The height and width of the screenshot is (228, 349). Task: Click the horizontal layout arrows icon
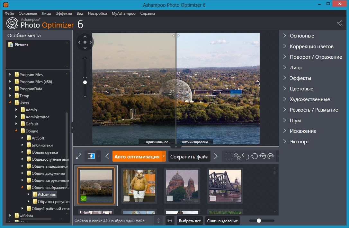(170, 221)
